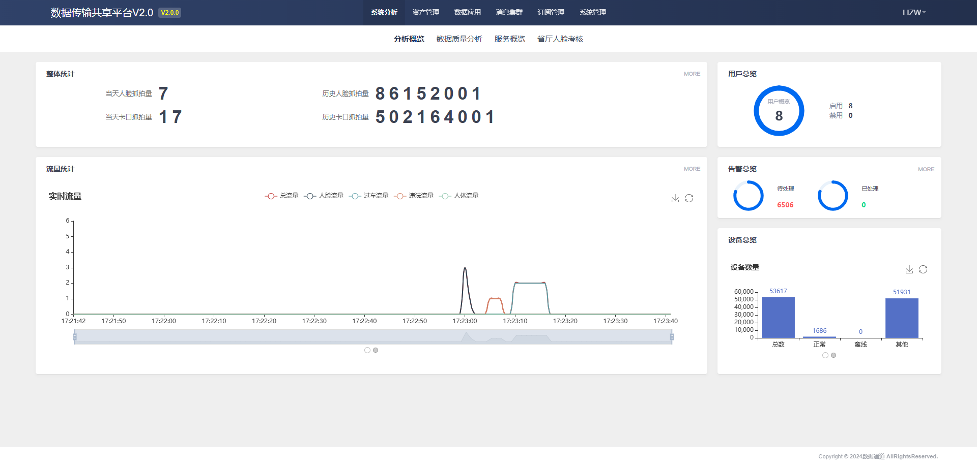The width and height of the screenshot is (977, 467).
Task: Click MORE link in 告警总览 panel
Action: coord(926,170)
